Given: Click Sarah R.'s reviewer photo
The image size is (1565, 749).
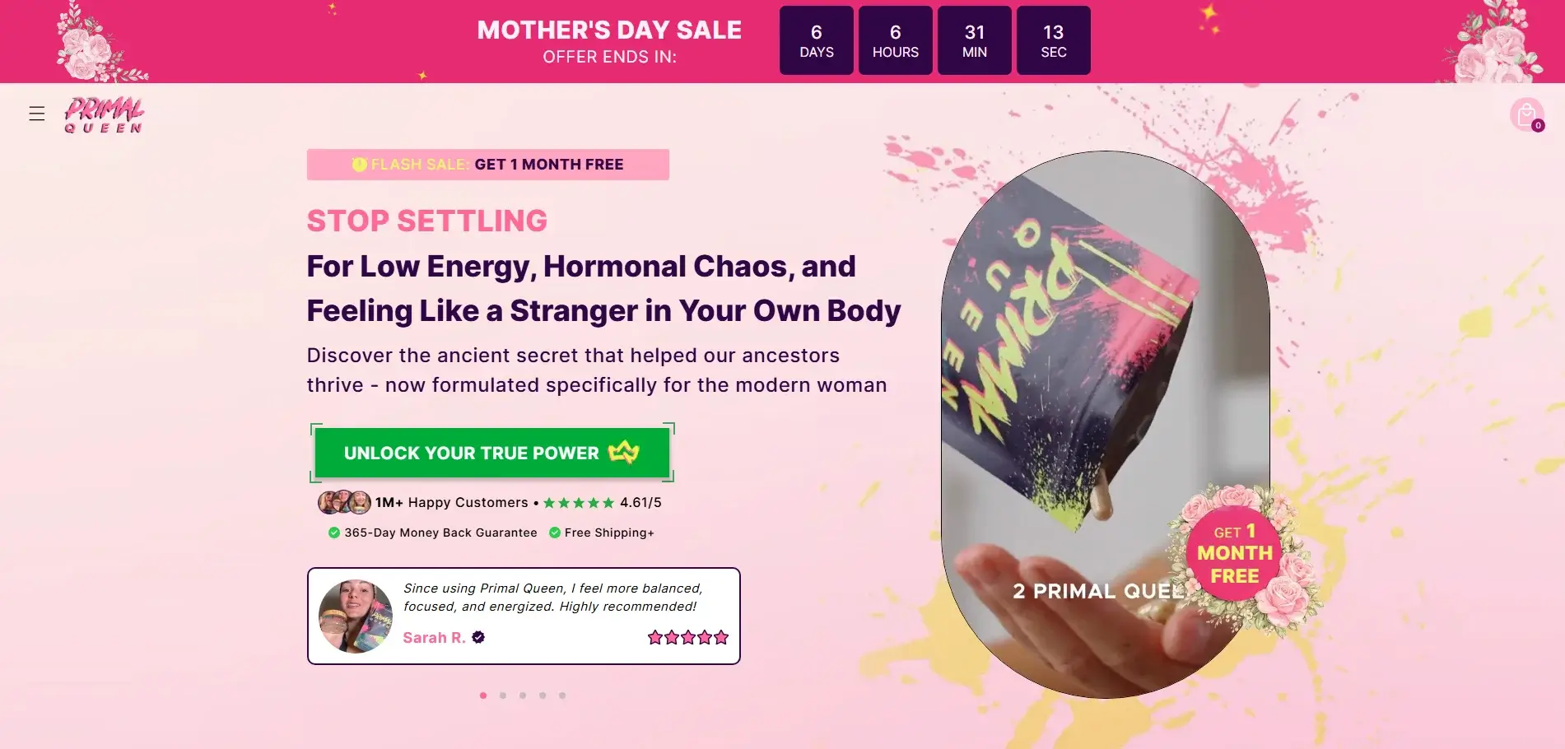Looking at the screenshot, I should pos(356,616).
